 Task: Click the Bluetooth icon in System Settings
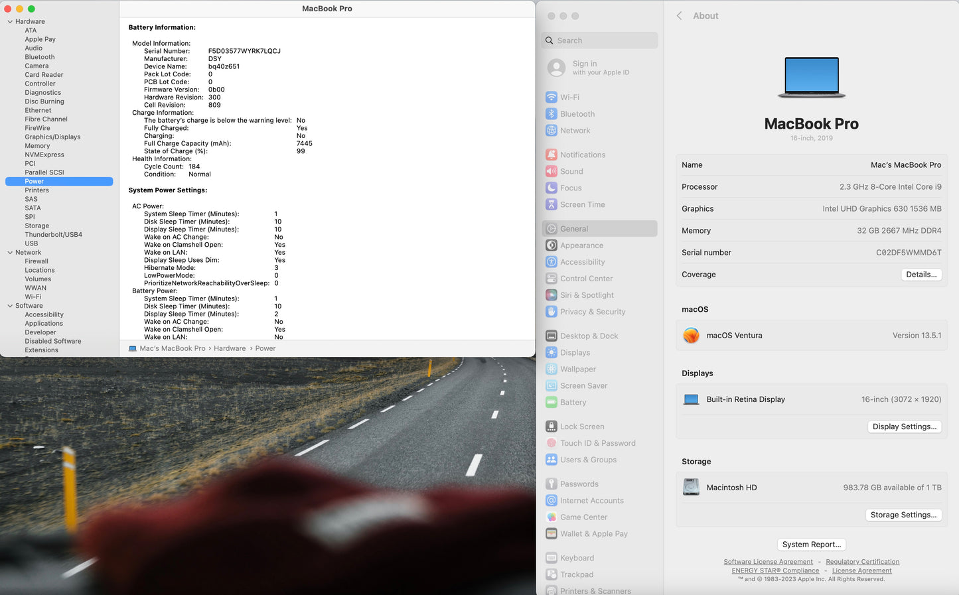[551, 114]
